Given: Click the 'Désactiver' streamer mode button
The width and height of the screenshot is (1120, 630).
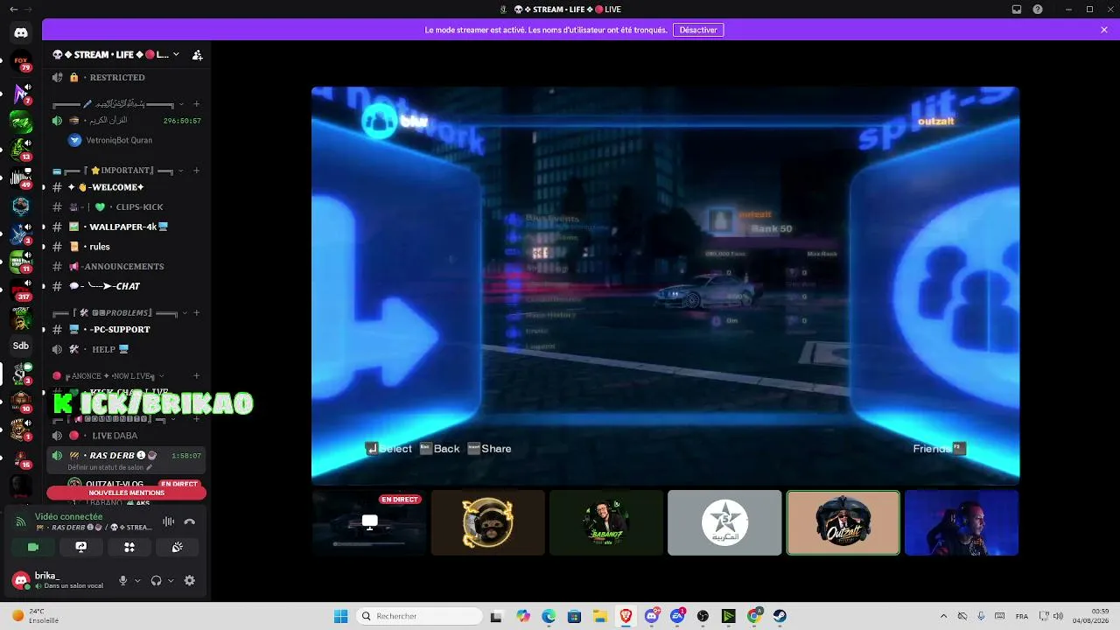Looking at the screenshot, I should click(x=698, y=30).
